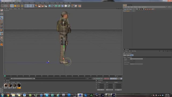
Task: Toggle Y axis lock
Action: pos(29,6)
